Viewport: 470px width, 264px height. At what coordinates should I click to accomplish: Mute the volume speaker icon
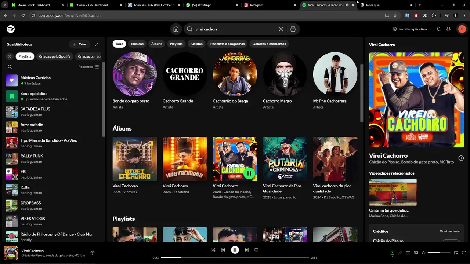coord(424,253)
